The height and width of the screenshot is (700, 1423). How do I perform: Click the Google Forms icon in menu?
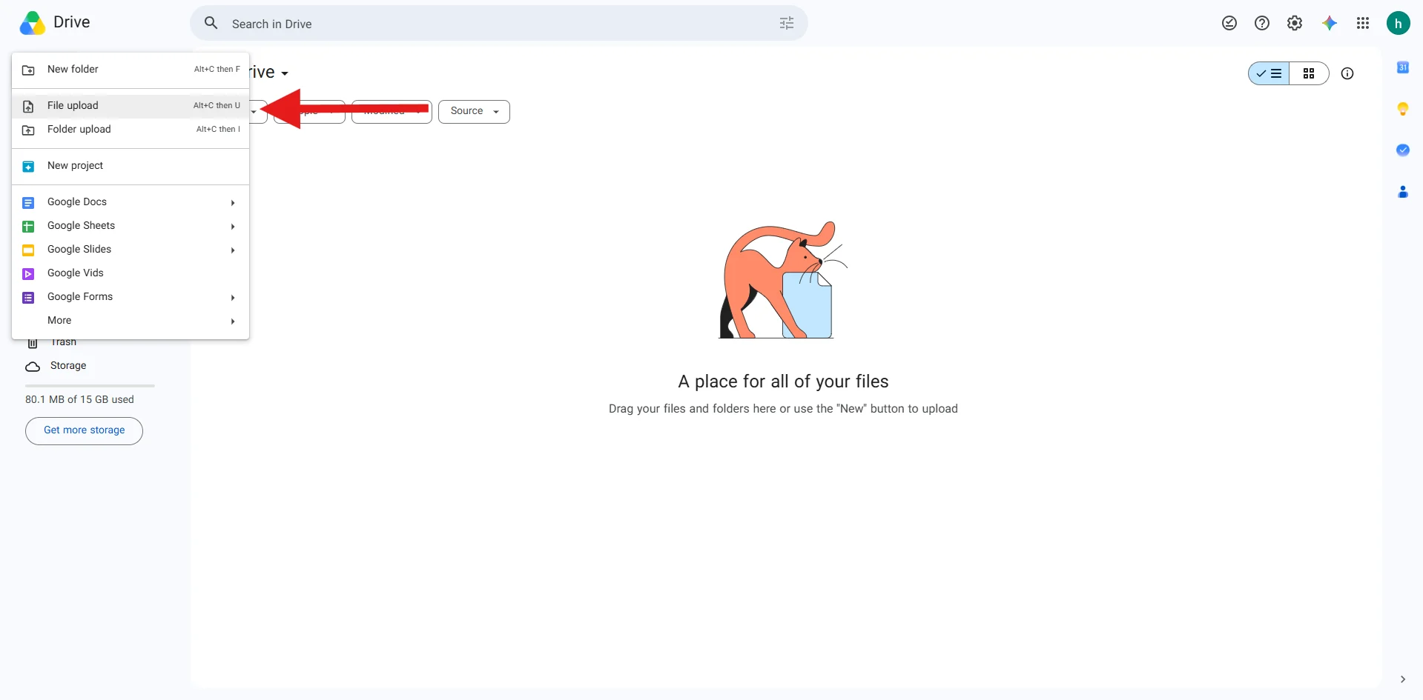[28, 298]
